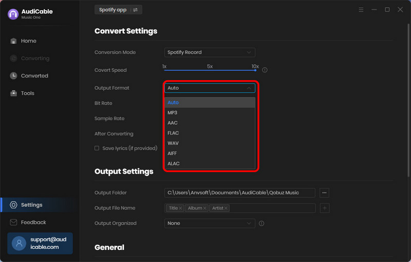
Task: Choose ALAC output format
Action: pyautogui.click(x=210, y=163)
